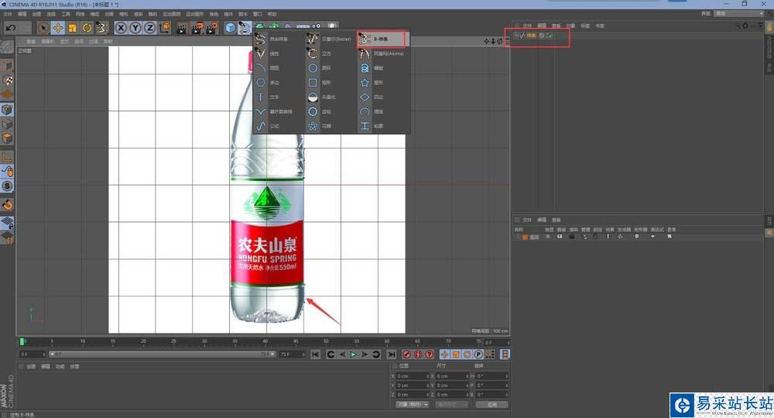Select the spline object in Object Manager
The height and width of the screenshot is (418, 774).
531,36
